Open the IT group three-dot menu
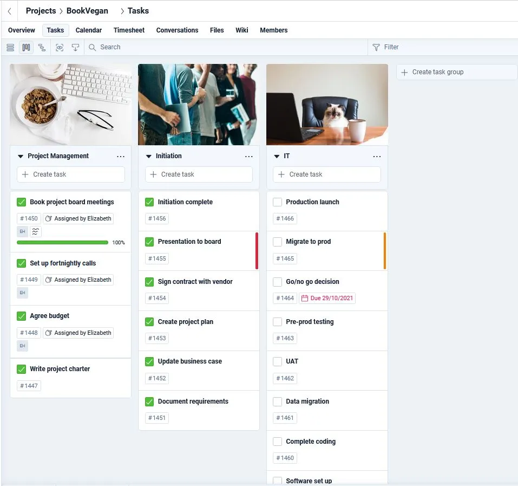The image size is (518, 486). [x=377, y=157]
